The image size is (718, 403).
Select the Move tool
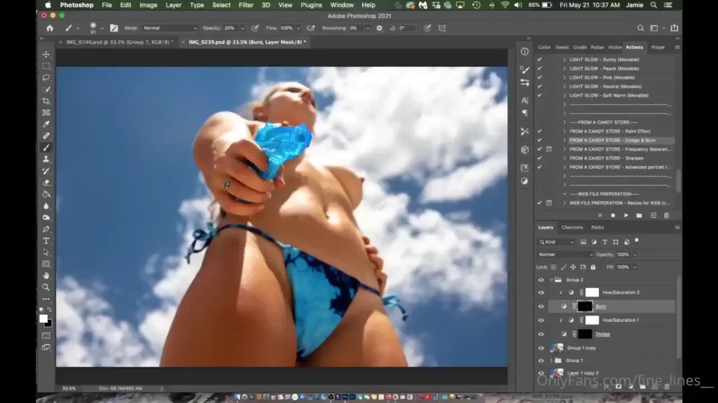point(46,54)
